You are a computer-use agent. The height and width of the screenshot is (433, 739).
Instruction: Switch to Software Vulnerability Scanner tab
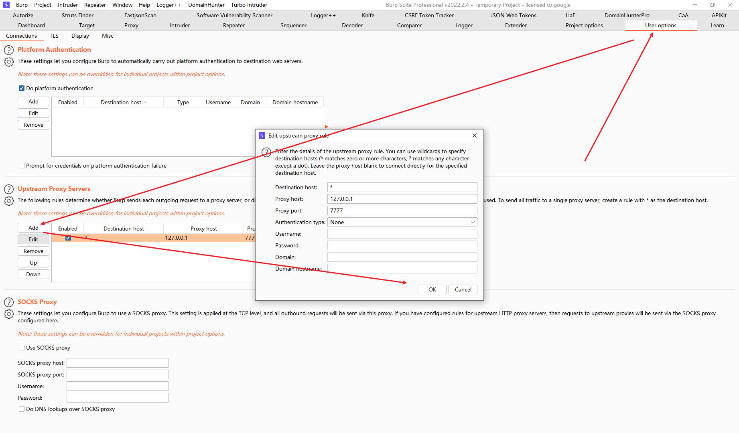pos(234,15)
